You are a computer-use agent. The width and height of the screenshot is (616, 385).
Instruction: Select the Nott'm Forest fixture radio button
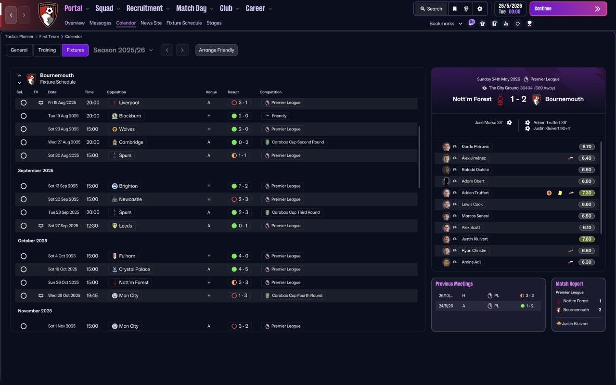[24, 282]
